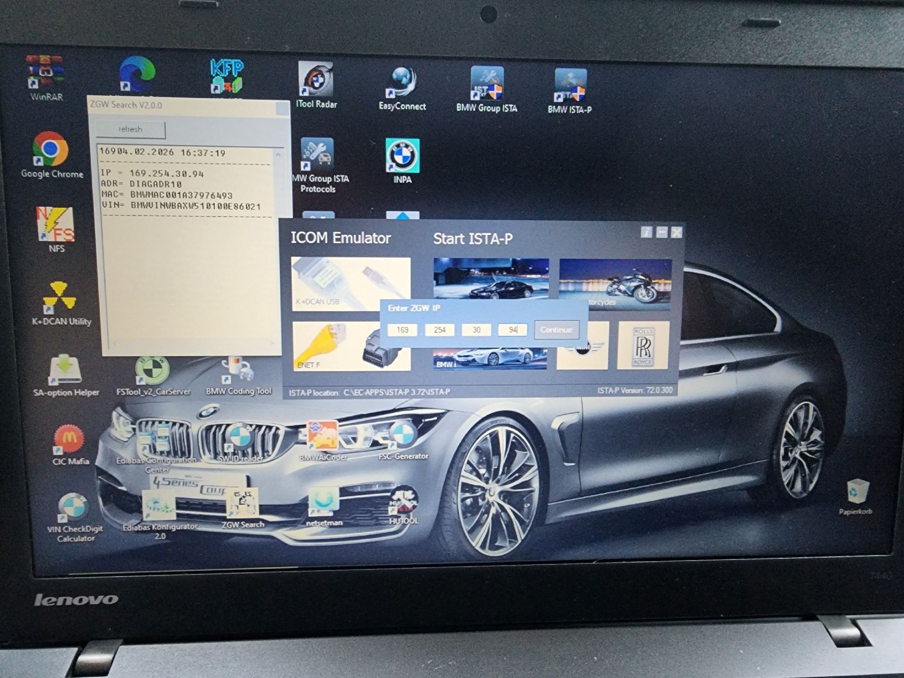Click the MAC= BMWMAC001A37976493 line
Image resolution: width=904 pixels, height=678 pixels.
pyautogui.click(x=167, y=195)
